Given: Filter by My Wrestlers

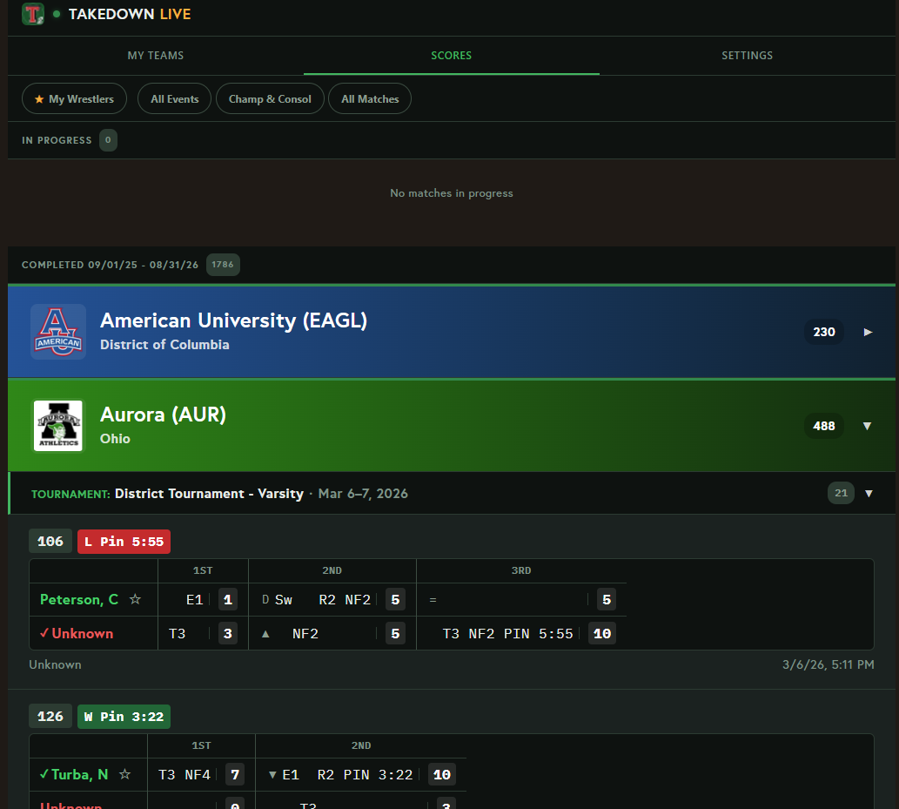Looking at the screenshot, I should 75,98.
